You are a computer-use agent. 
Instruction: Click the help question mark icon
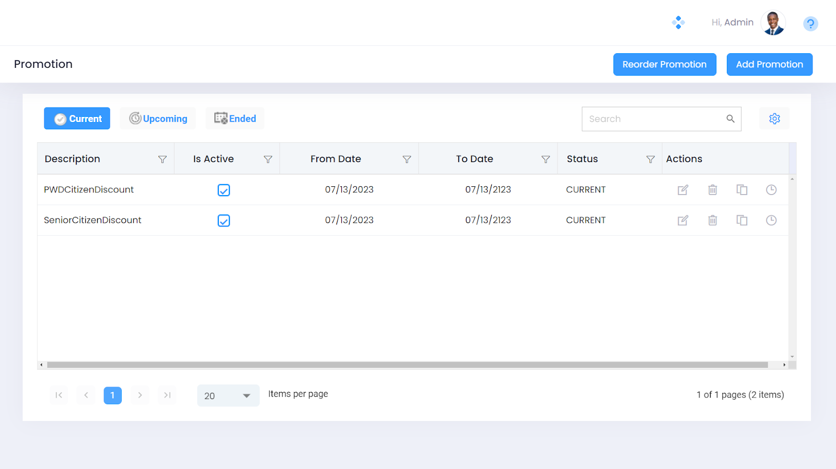[810, 23]
